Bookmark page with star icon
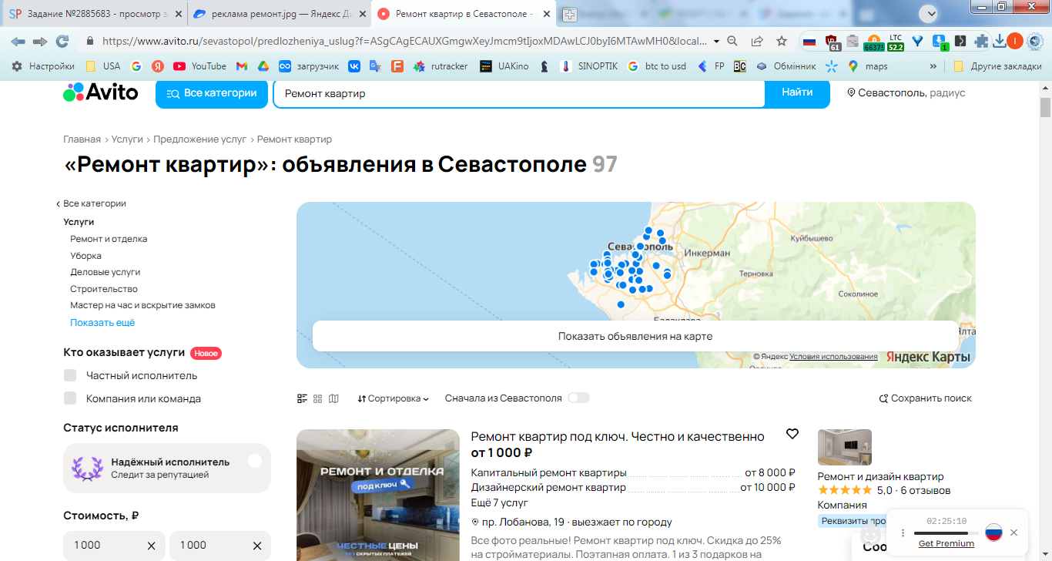 [782, 41]
